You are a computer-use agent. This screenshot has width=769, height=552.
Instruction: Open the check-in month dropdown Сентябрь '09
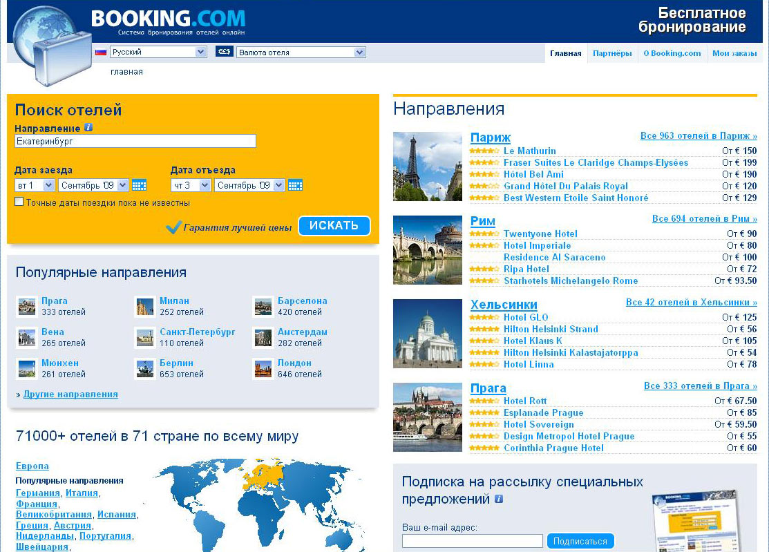(x=94, y=185)
